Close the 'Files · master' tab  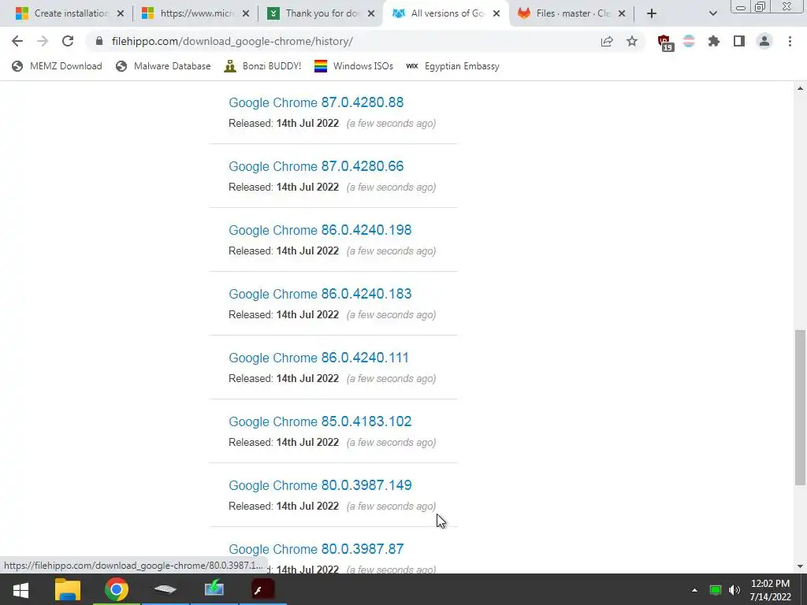(622, 13)
